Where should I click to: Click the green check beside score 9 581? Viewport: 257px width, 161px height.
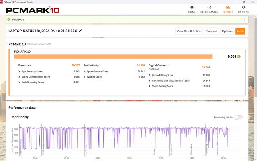point(239,56)
